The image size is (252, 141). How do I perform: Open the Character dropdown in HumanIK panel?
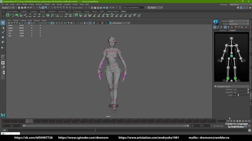pos(239,21)
